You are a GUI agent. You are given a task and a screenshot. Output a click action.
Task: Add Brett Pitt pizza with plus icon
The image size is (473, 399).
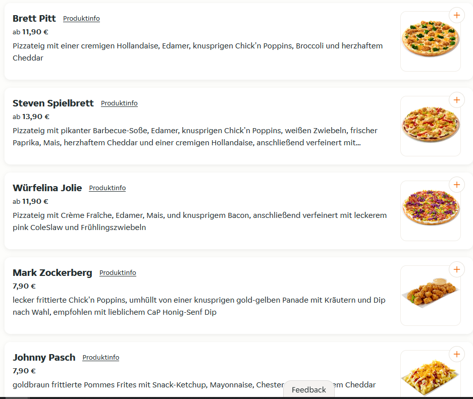pos(457,15)
